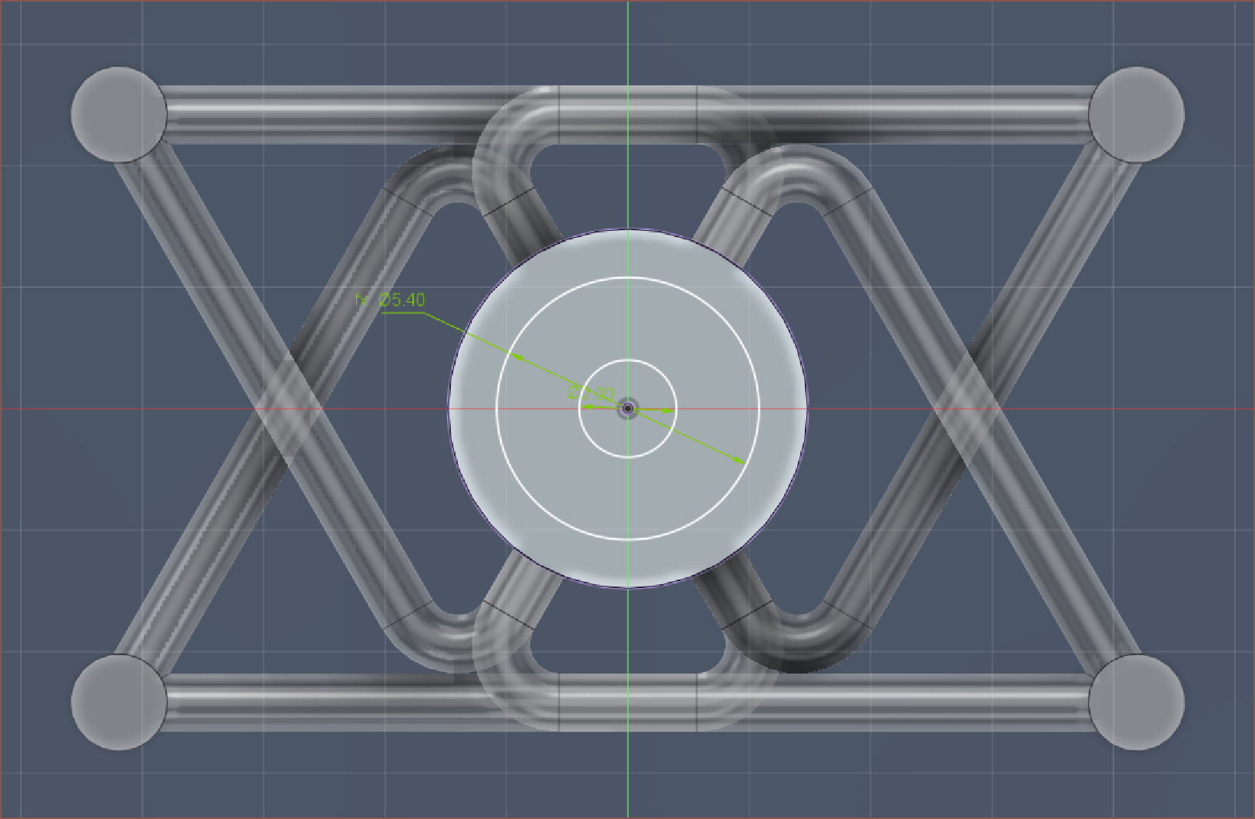Select the bottom-left corner sphere
This screenshot has height=819, width=1255.
118,701
